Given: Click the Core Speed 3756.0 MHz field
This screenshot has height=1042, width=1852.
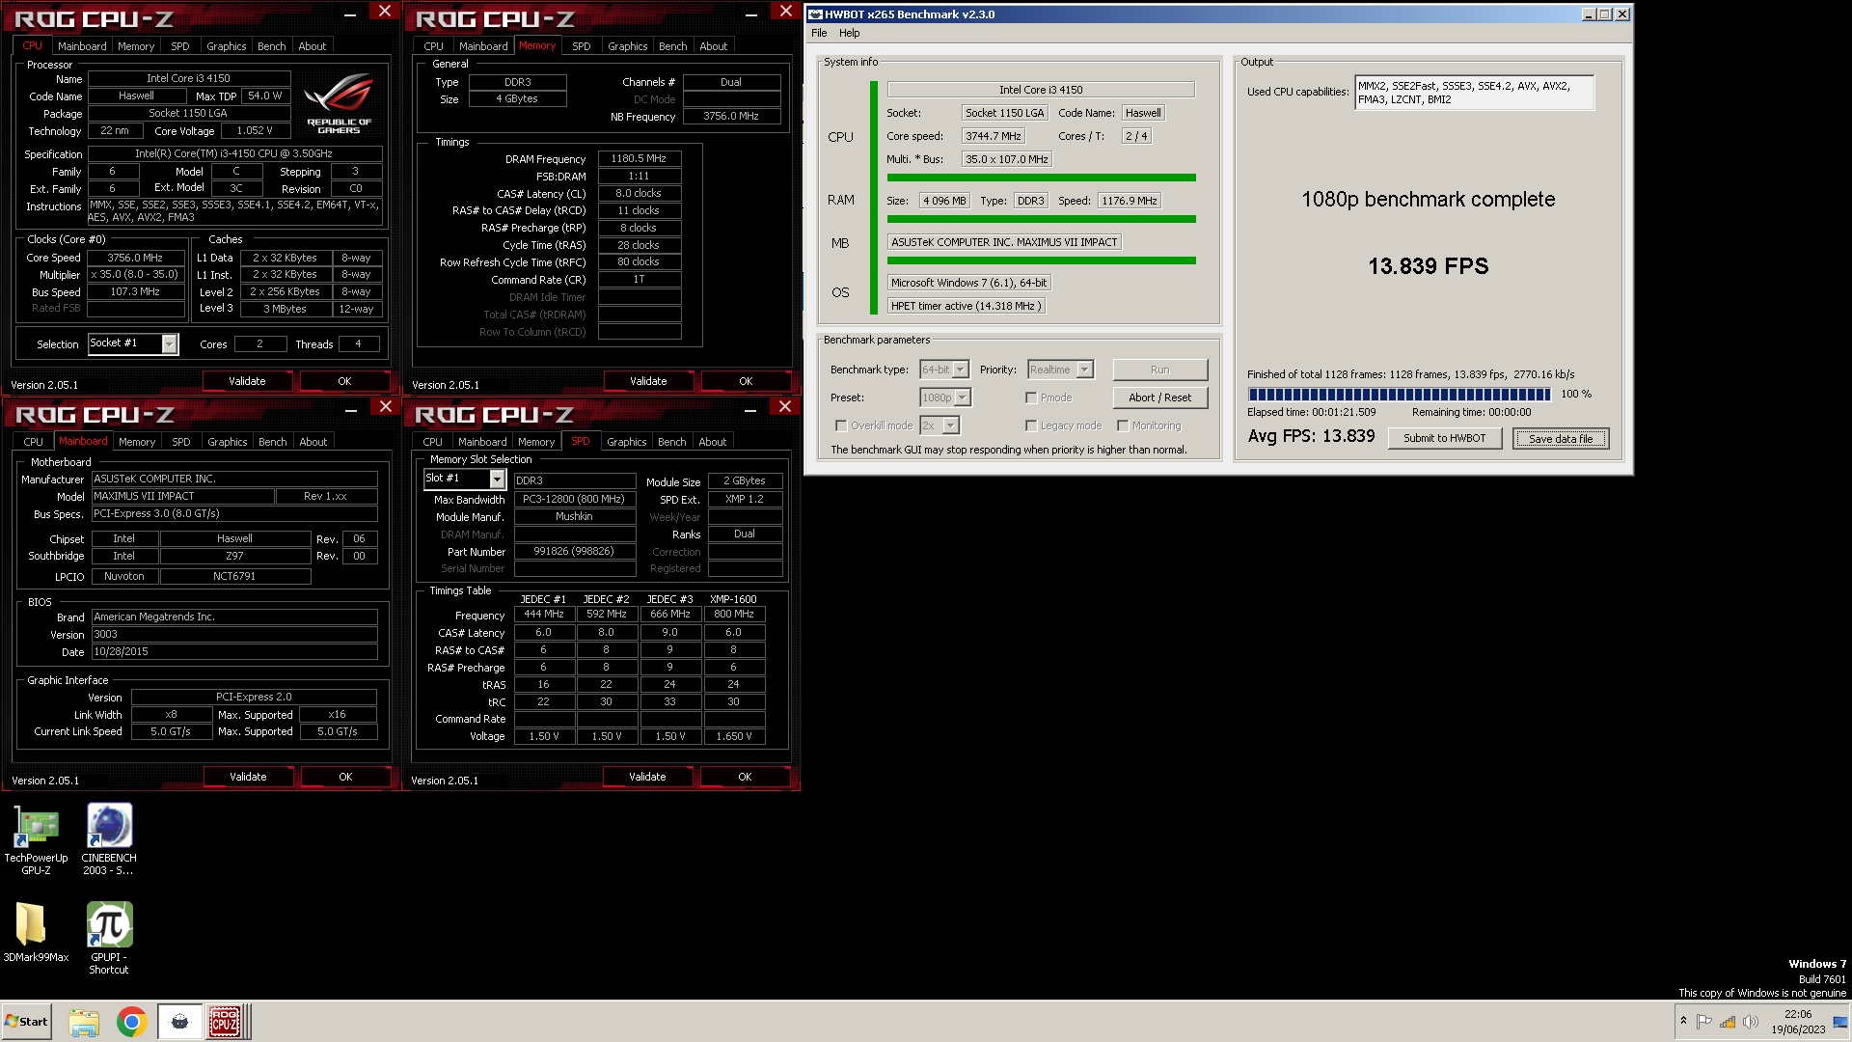Looking at the screenshot, I should (x=135, y=258).
